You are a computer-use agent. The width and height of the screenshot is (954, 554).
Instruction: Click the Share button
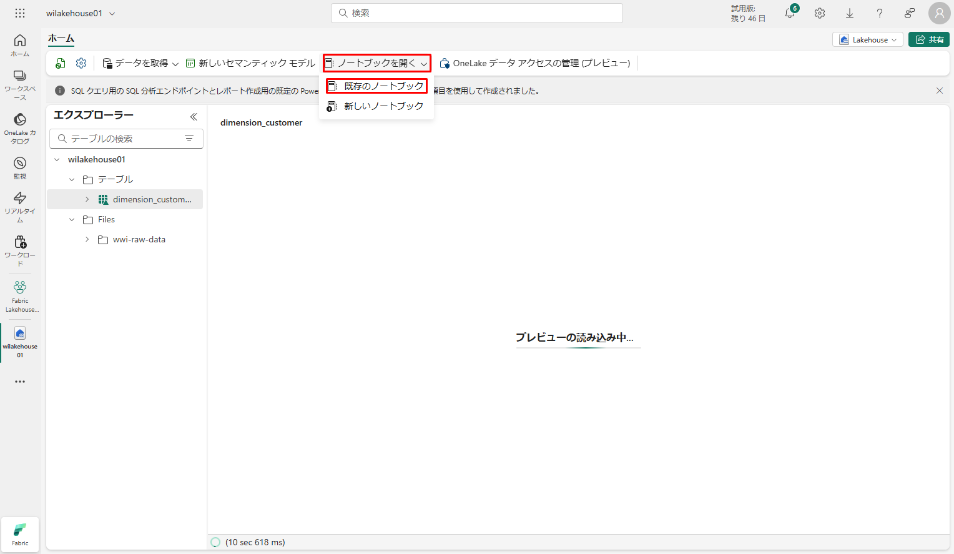(x=929, y=39)
